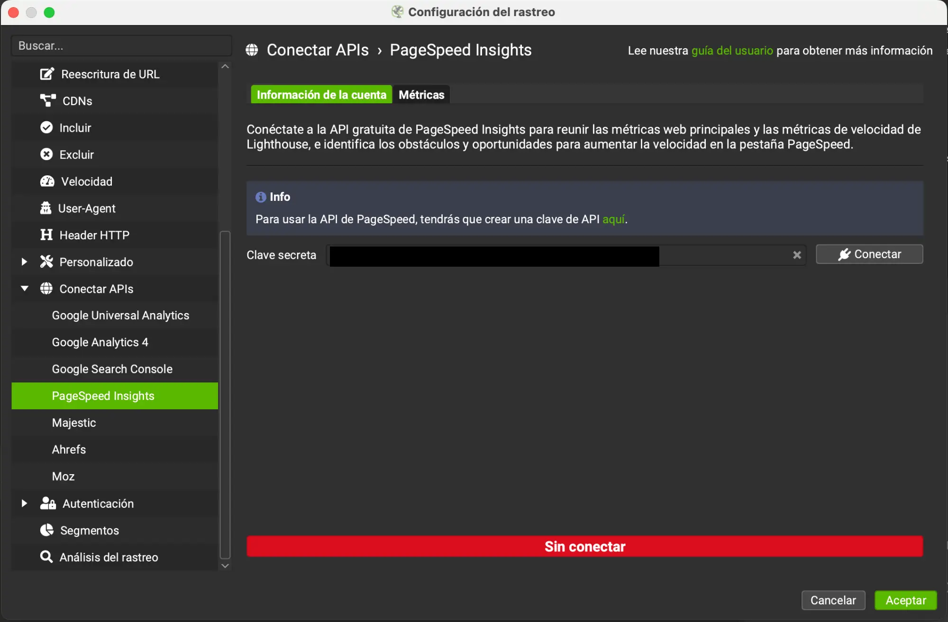Image resolution: width=948 pixels, height=622 pixels.
Task: Expand the Personalizado tree section
Action: pyautogui.click(x=24, y=261)
